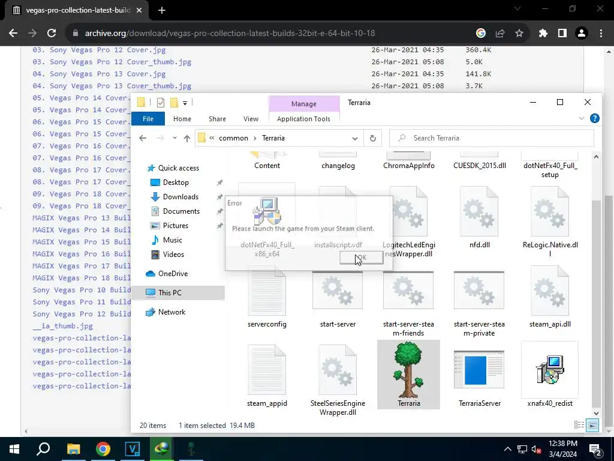Open address bar history dropdown
614x461 pixels.
coord(355,139)
